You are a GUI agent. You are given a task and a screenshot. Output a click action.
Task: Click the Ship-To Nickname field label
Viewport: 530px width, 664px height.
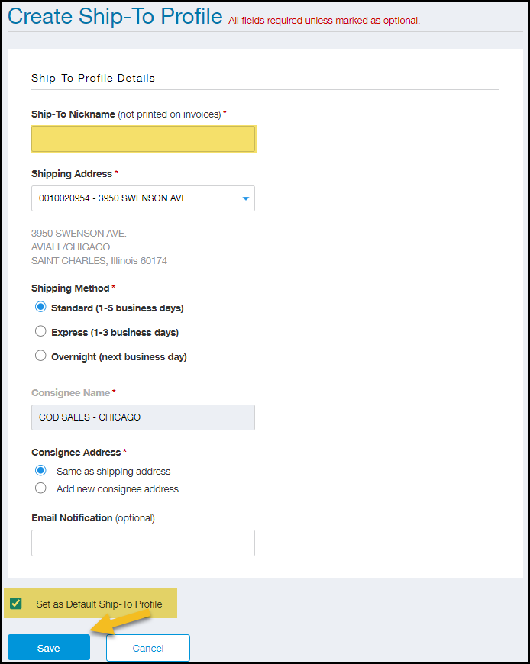tap(73, 114)
